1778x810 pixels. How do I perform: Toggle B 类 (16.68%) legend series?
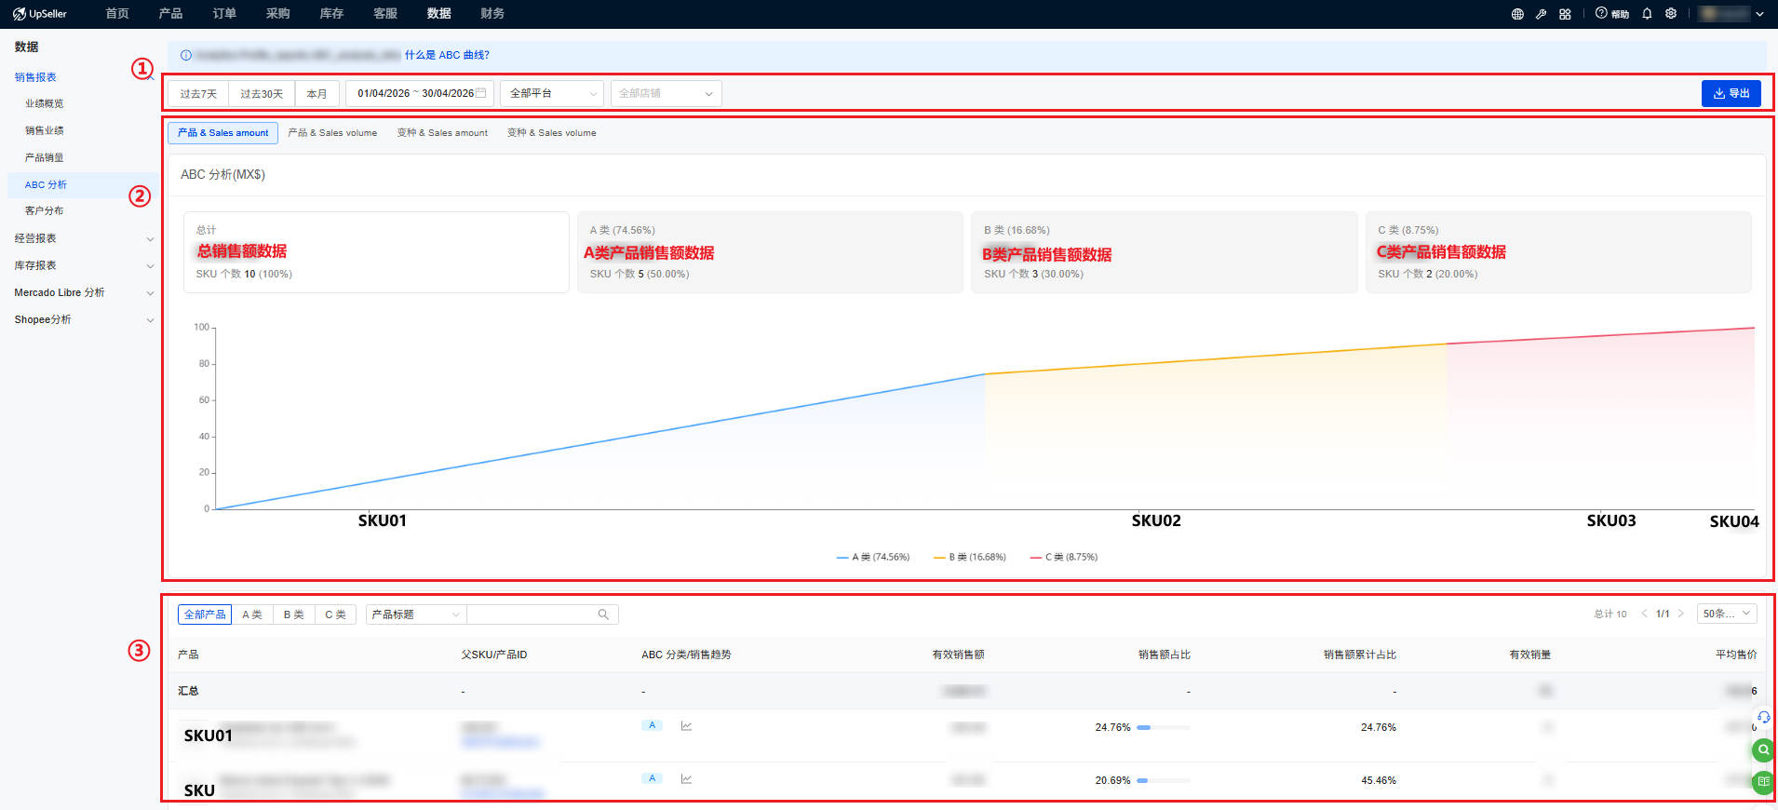point(970,557)
